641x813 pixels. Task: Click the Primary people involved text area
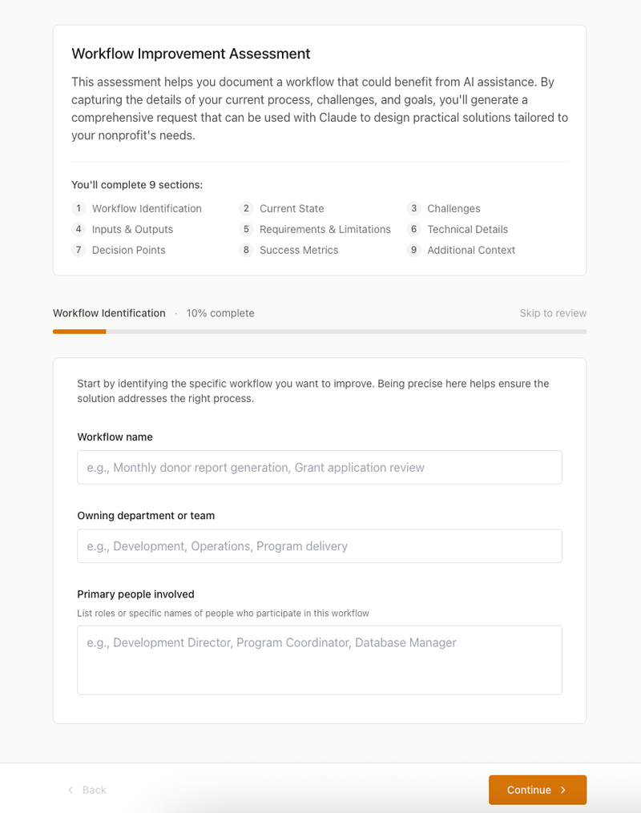pos(320,659)
